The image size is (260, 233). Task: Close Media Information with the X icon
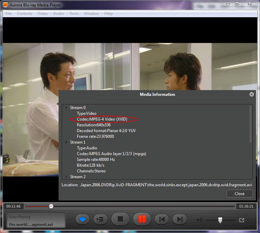[x=252, y=94]
